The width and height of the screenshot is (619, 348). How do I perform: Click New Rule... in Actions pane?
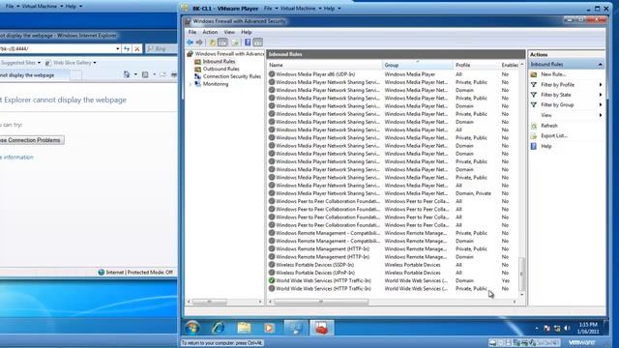[x=553, y=74]
